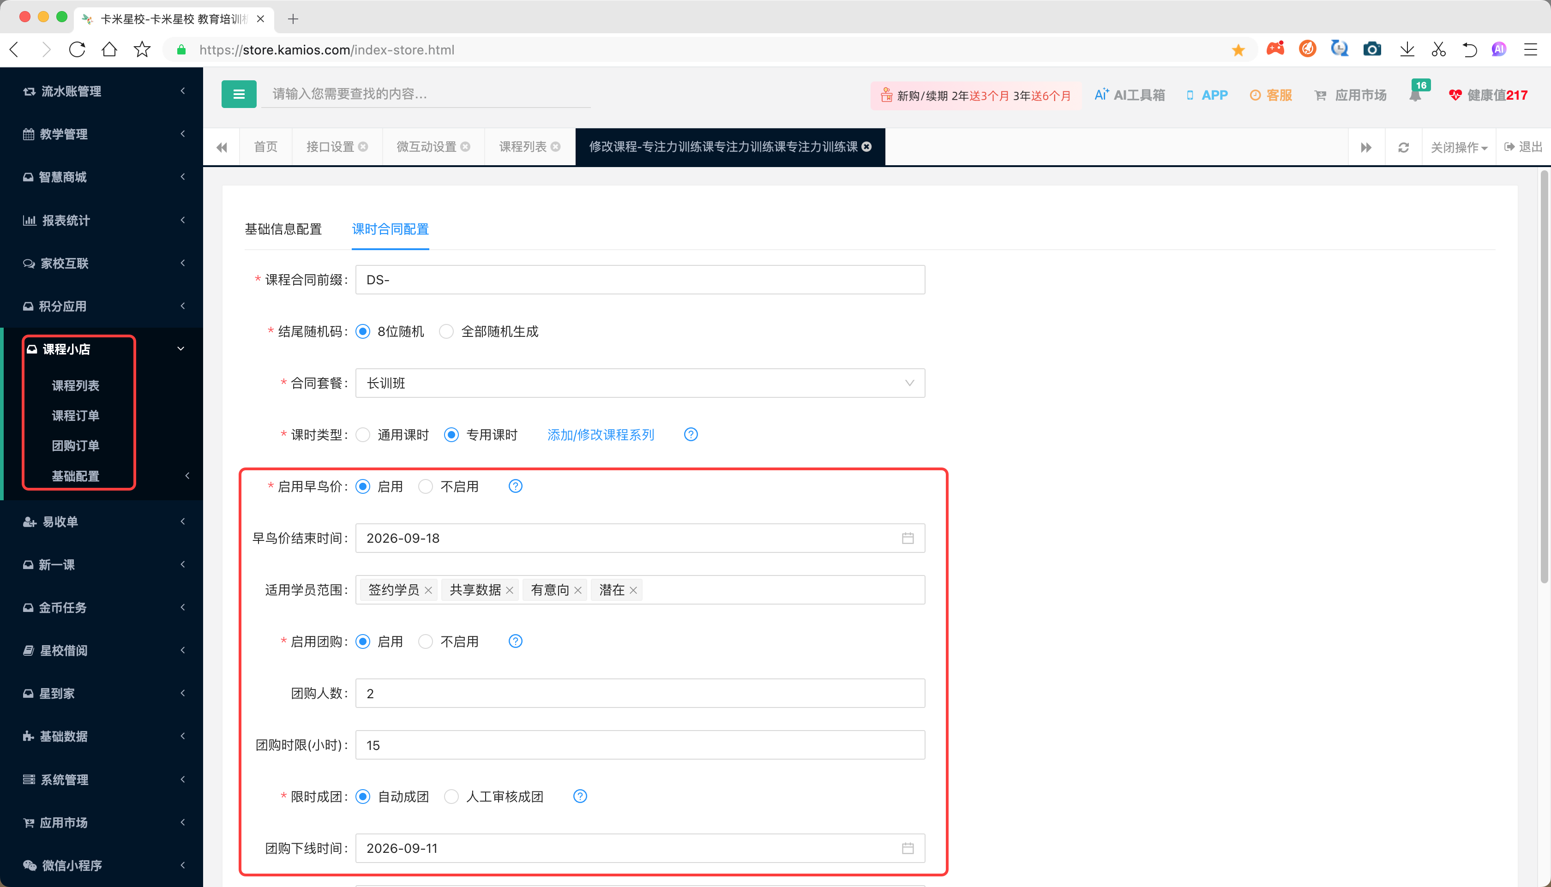This screenshot has width=1551, height=887.
Task: Click into the 团购人数 input field
Action: pos(640,693)
